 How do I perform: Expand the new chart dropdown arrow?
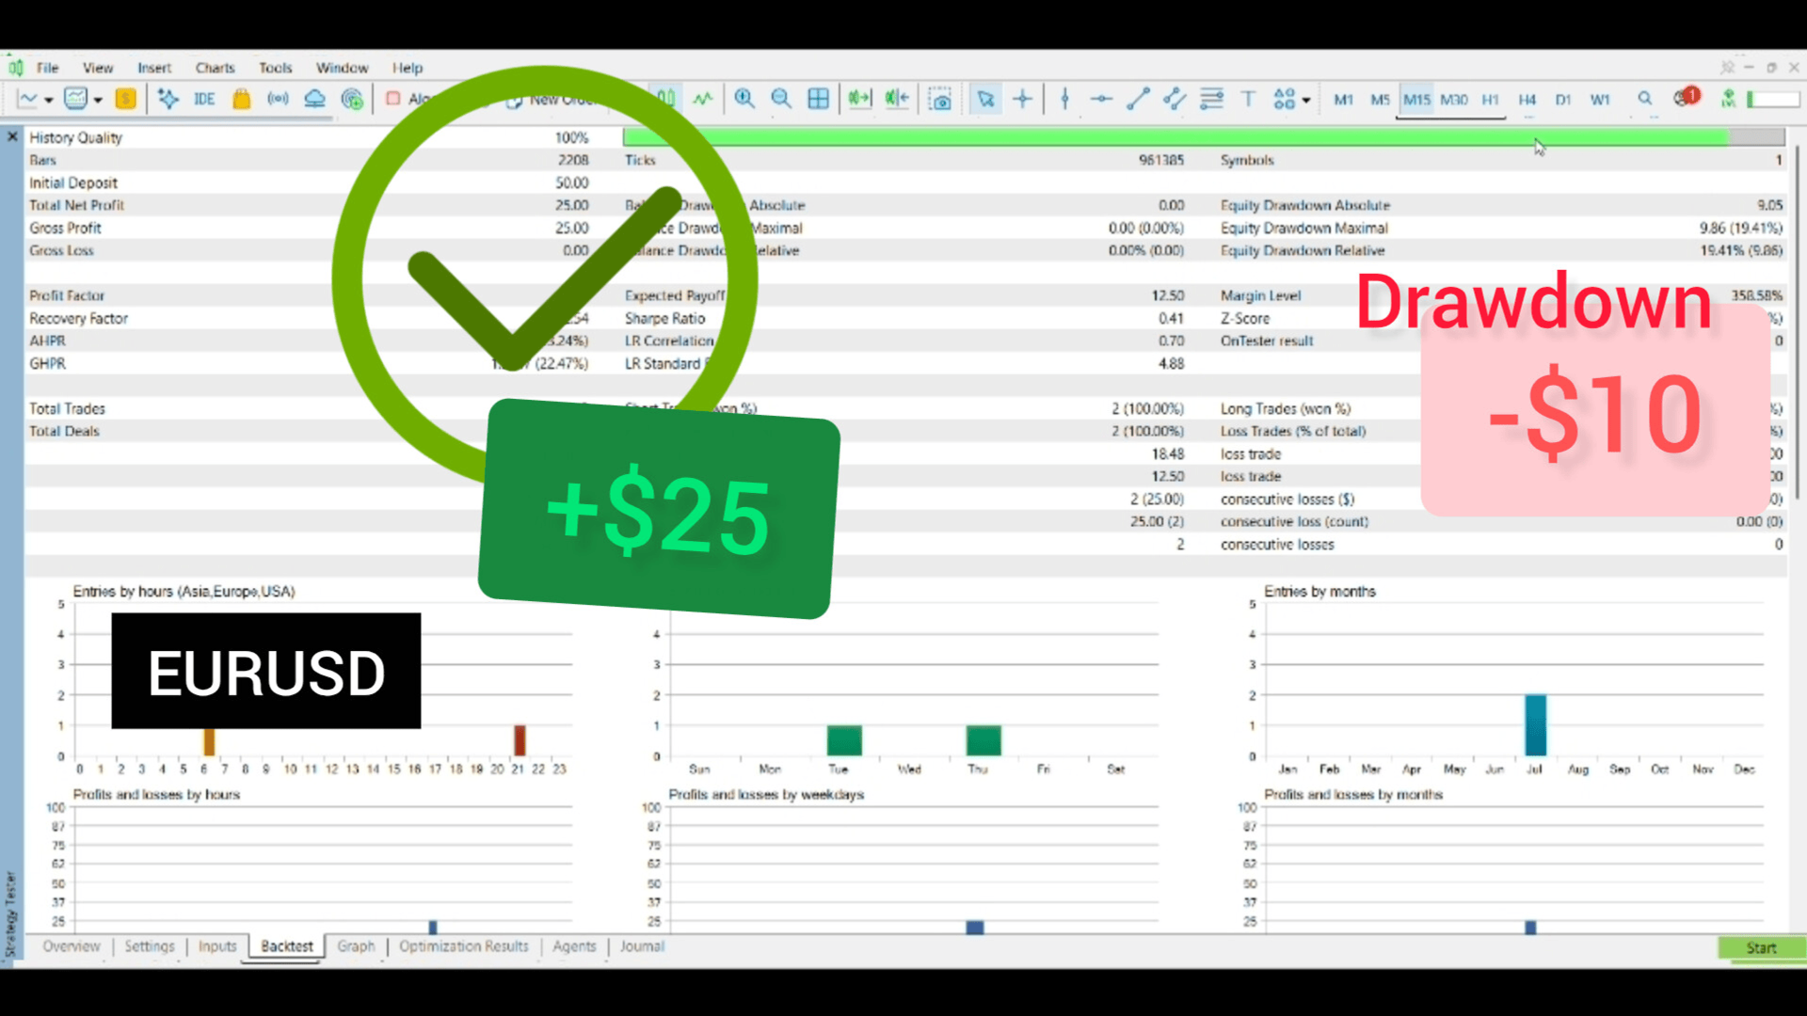pos(49,101)
